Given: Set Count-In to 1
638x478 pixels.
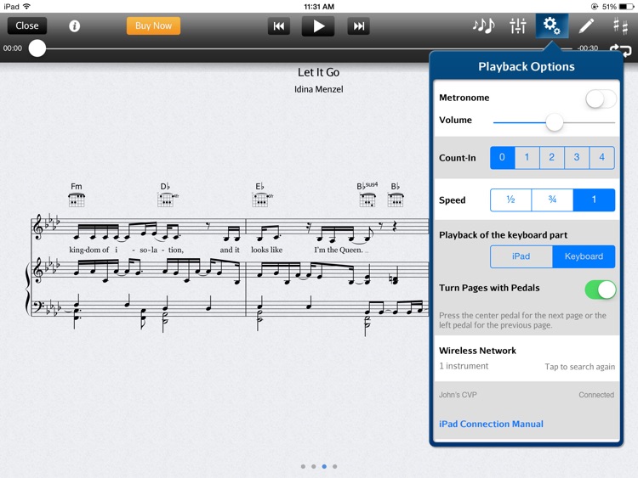Looking at the screenshot, I should (527, 158).
